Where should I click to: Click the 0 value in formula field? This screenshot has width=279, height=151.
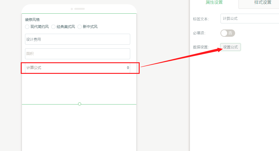point(128,68)
